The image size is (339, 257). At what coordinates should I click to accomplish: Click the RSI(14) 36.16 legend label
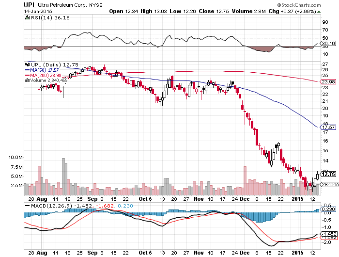pyautogui.click(x=50, y=18)
